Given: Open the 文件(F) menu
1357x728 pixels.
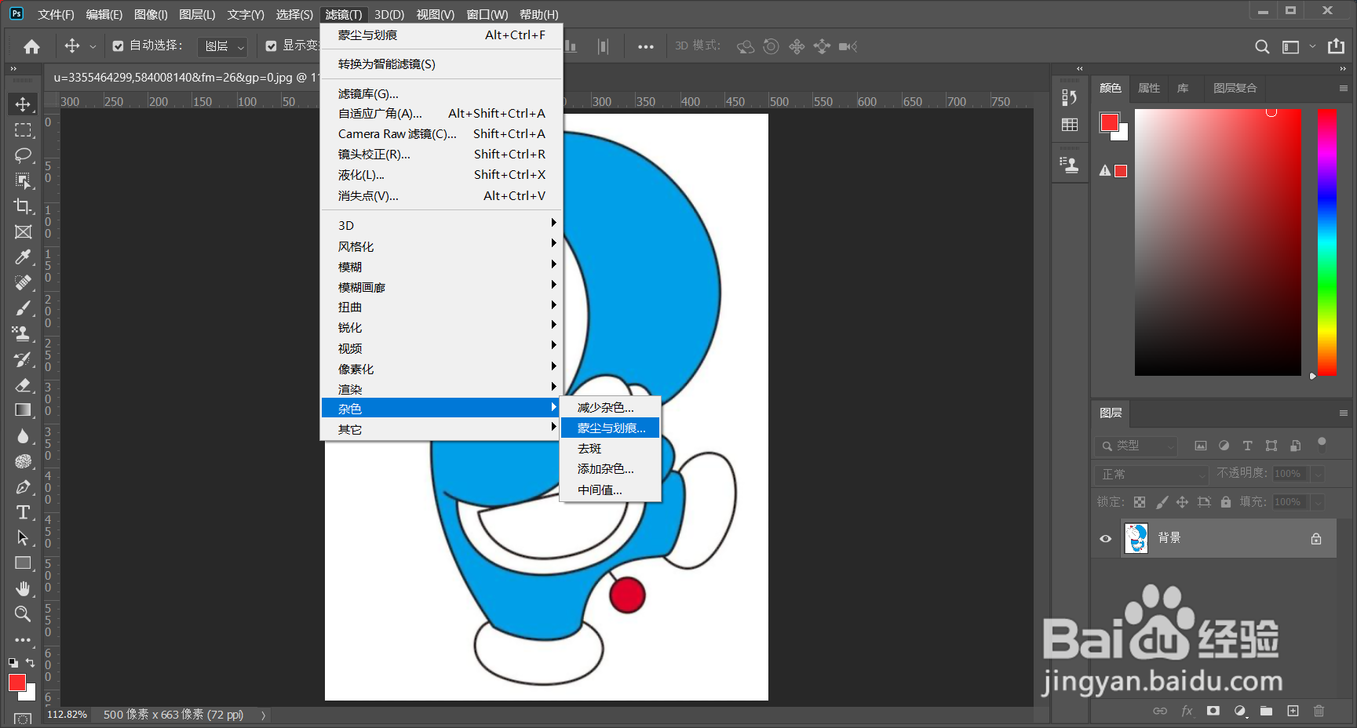Looking at the screenshot, I should pyautogui.click(x=56, y=14).
